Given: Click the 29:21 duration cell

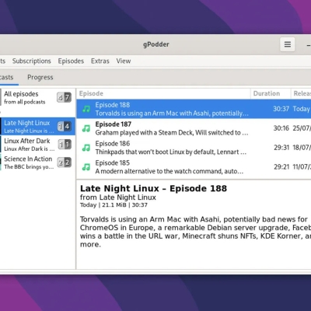Looking at the screenshot, I should pos(281,167).
